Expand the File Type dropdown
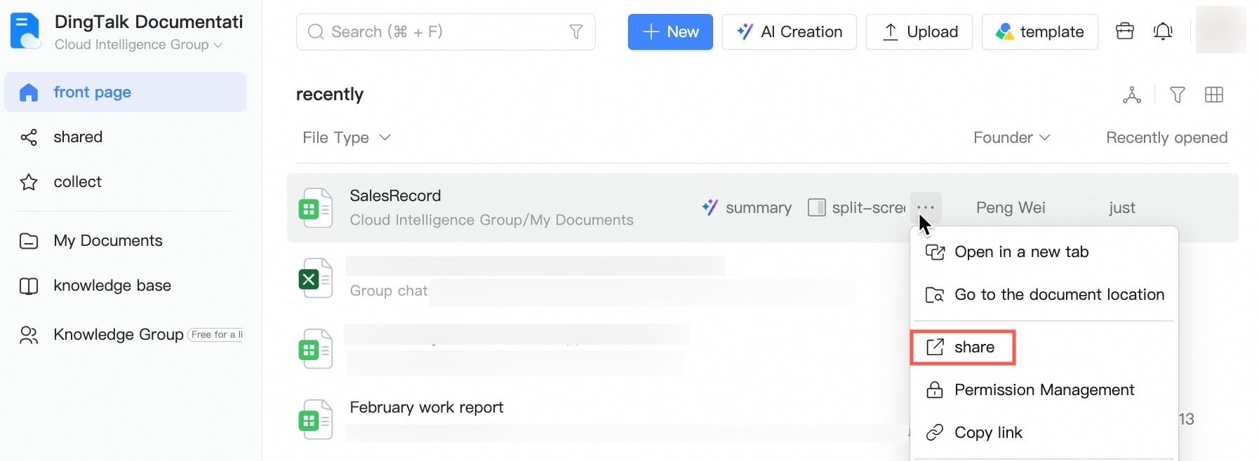Viewport: 1259px width, 461px height. tap(346, 138)
